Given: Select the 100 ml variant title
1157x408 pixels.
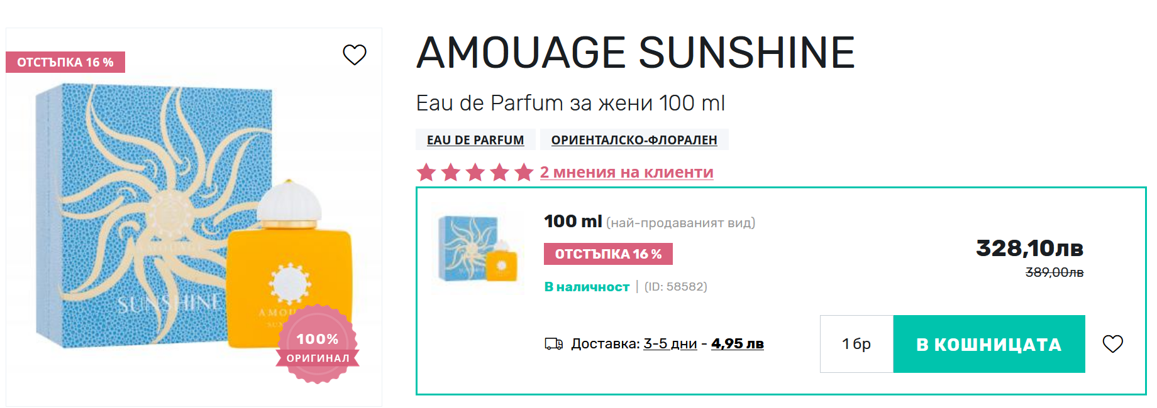Looking at the screenshot, I should 573,222.
